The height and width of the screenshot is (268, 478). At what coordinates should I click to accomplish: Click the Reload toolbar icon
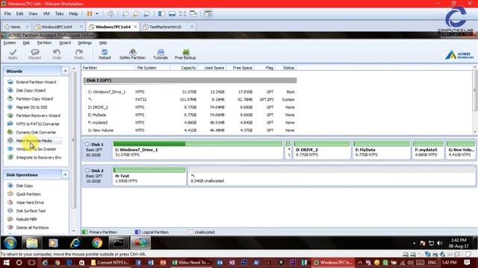105,54
